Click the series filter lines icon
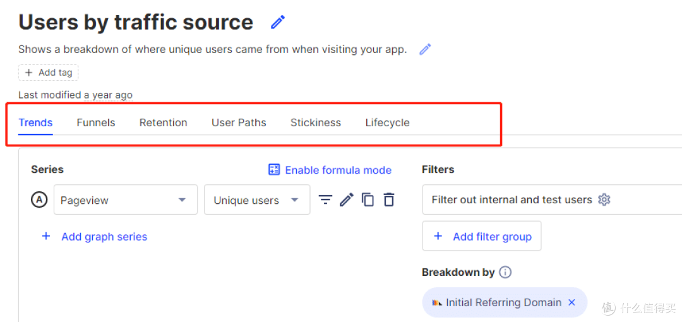The image size is (682, 322). pyautogui.click(x=325, y=200)
